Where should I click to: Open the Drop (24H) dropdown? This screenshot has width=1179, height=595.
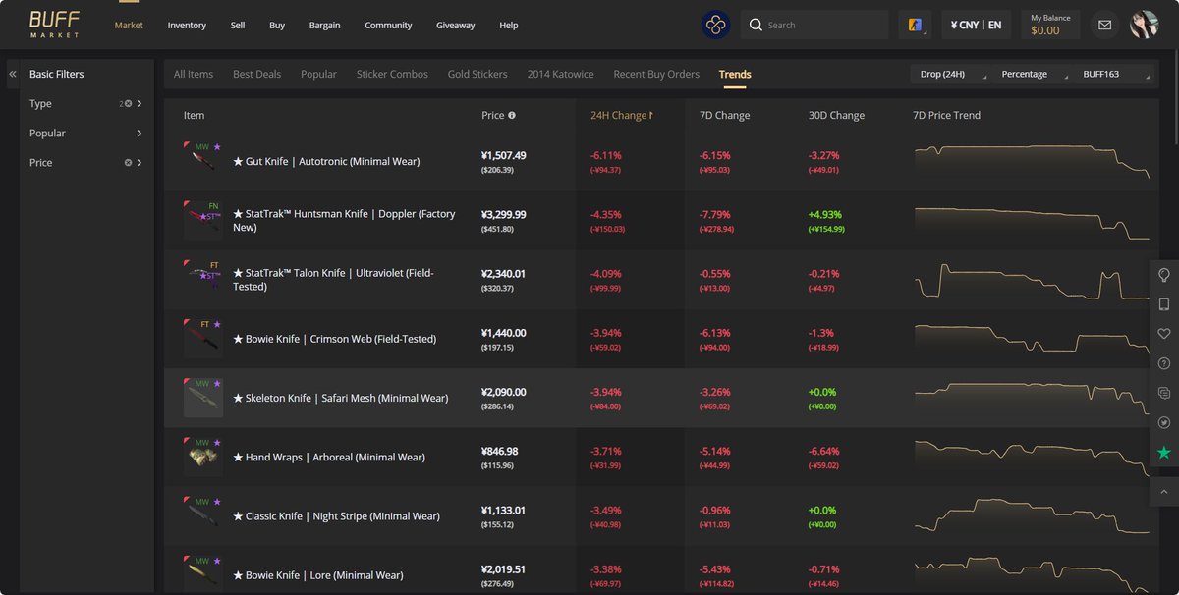click(949, 74)
